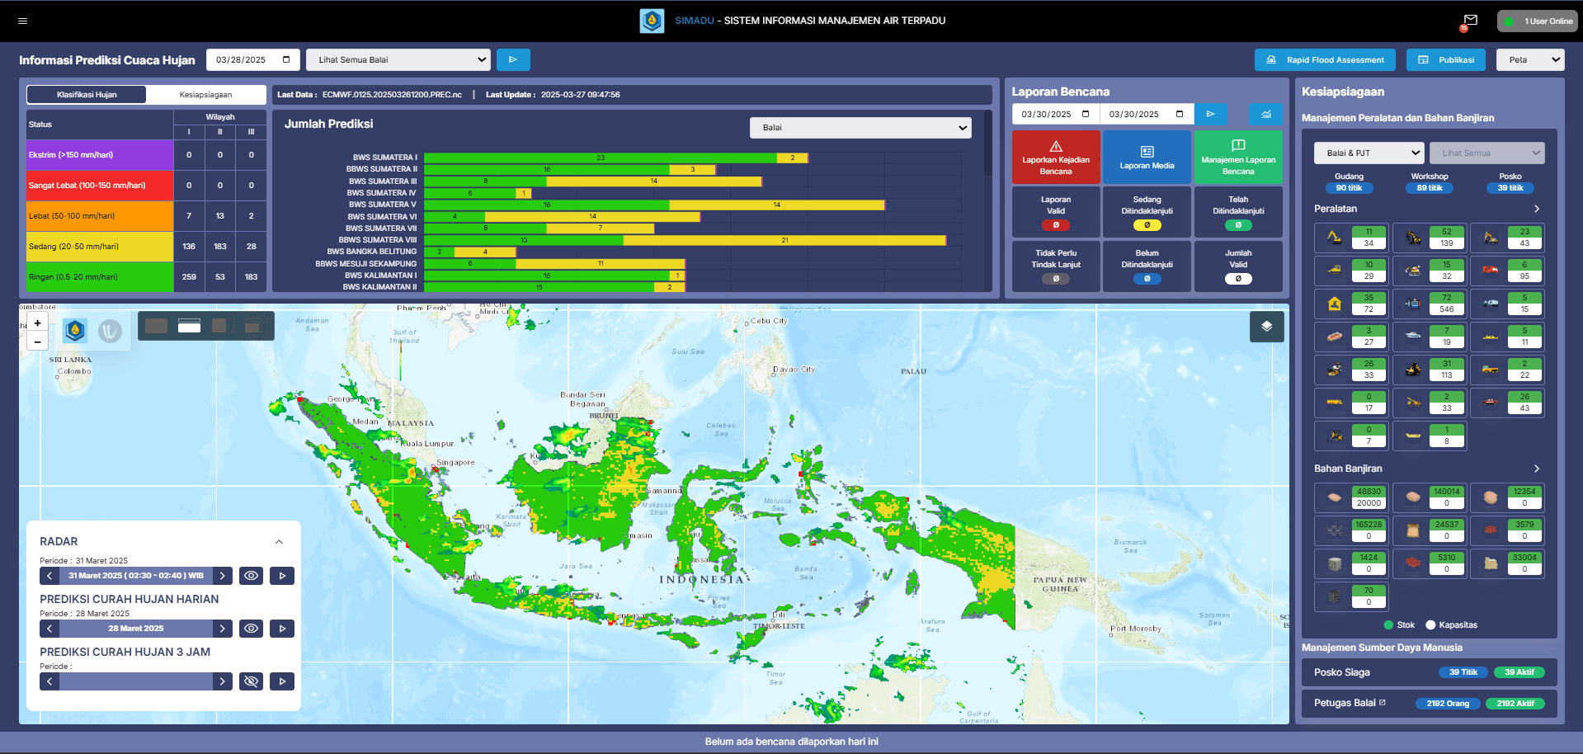Toggle Radar layer visibility eye
Viewport: 1583px width, 754px height.
point(252,576)
